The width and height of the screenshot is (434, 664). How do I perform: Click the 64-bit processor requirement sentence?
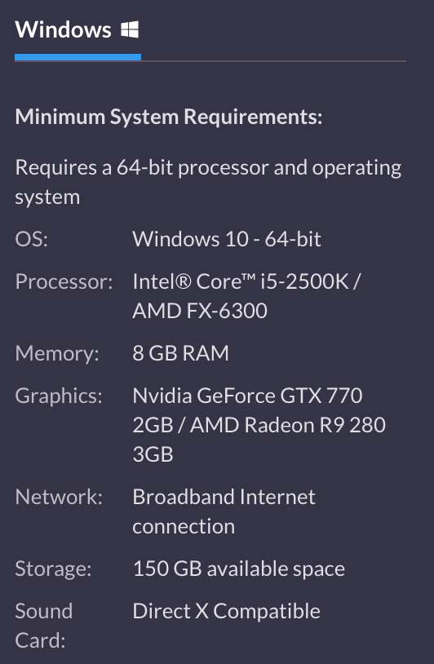coord(208,182)
